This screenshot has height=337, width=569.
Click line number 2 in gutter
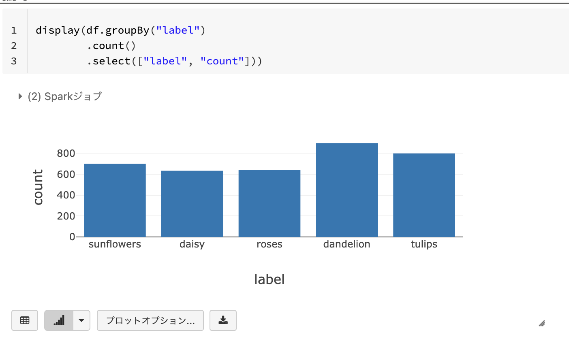(x=14, y=46)
